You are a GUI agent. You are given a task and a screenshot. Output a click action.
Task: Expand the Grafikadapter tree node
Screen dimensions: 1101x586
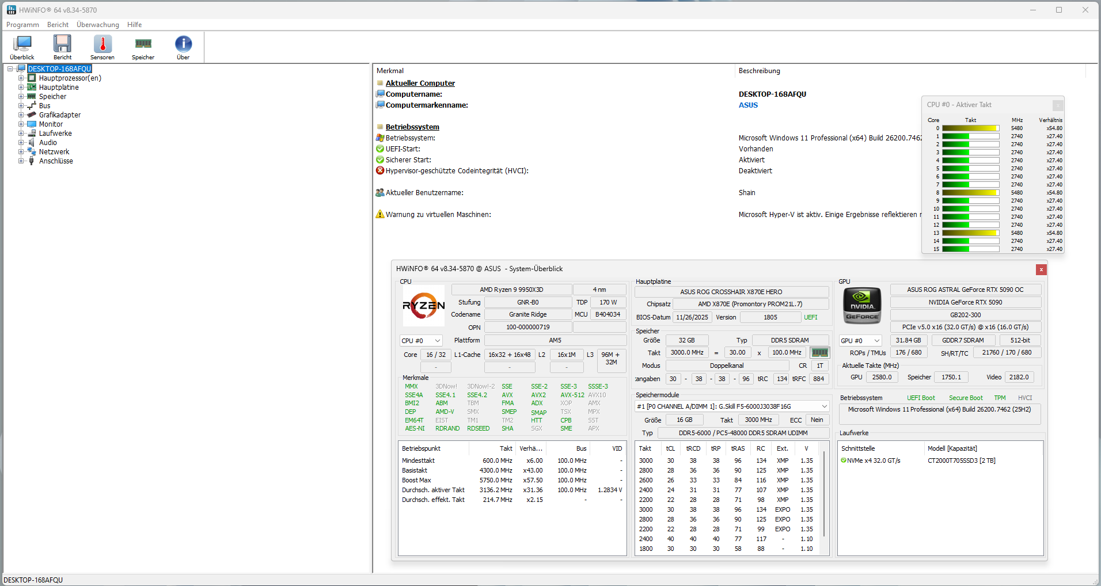tap(21, 115)
